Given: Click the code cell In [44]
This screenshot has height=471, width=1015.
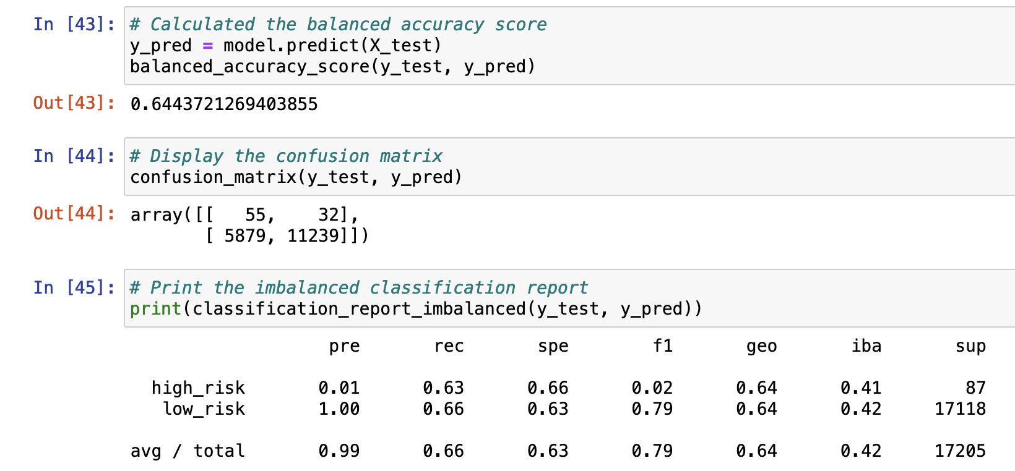Looking at the screenshot, I should pos(569,167).
